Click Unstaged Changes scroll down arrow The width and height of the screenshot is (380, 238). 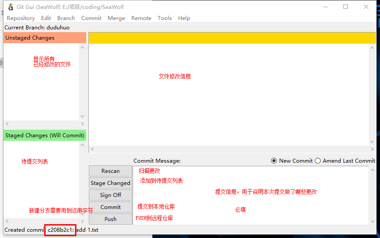(x=83, y=116)
